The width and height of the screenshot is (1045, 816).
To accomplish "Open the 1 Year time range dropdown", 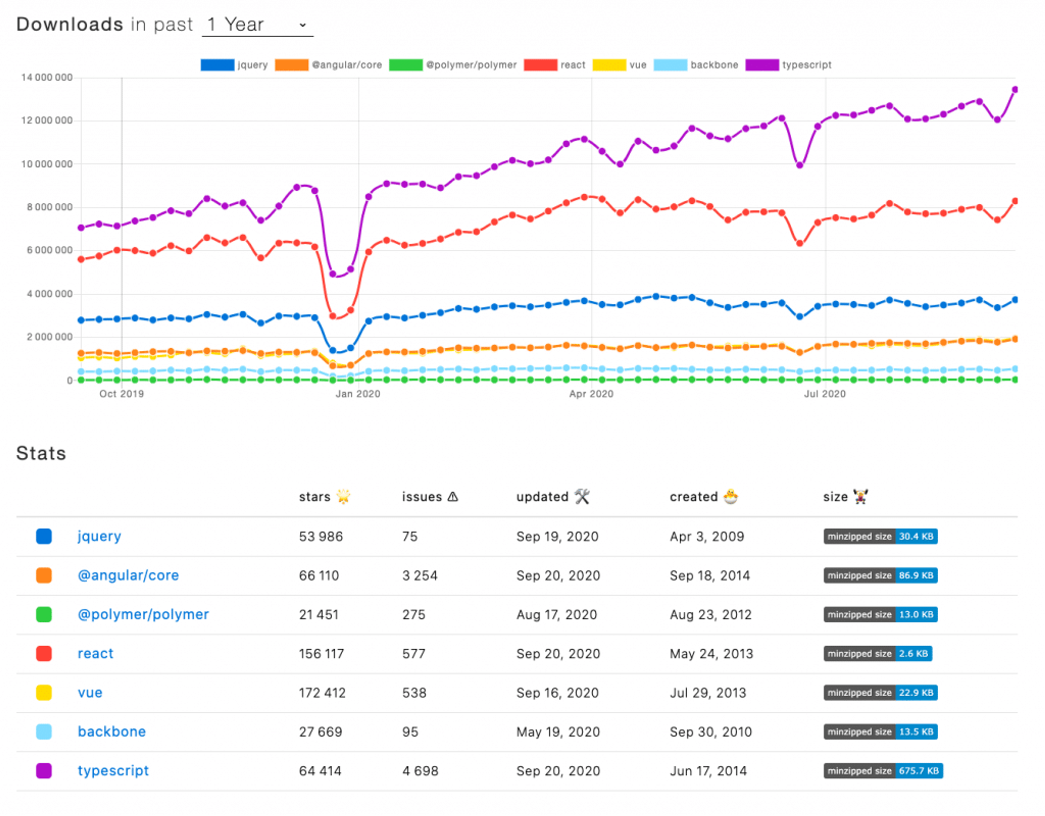I will 257,24.
